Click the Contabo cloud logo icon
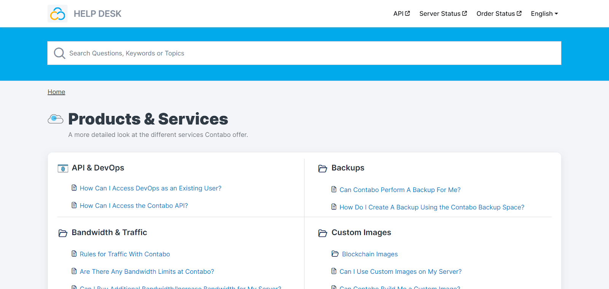The image size is (609, 289). pyautogui.click(x=57, y=14)
